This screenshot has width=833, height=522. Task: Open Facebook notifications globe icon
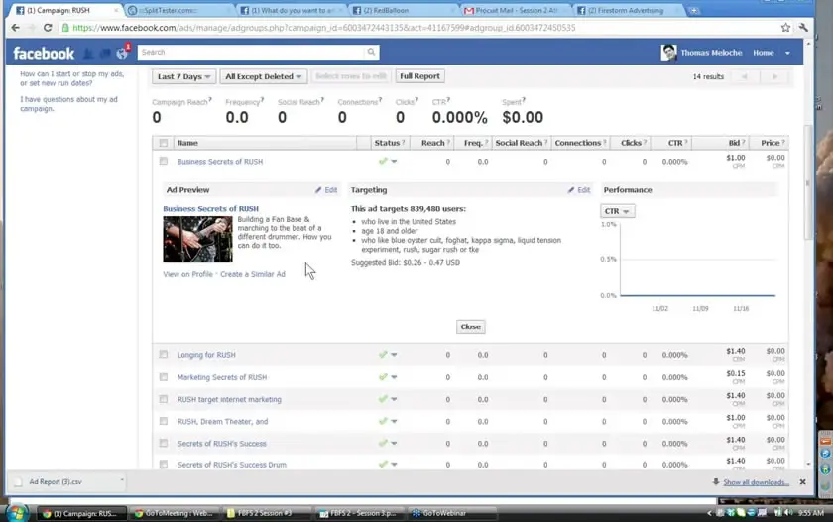click(122, 54)
